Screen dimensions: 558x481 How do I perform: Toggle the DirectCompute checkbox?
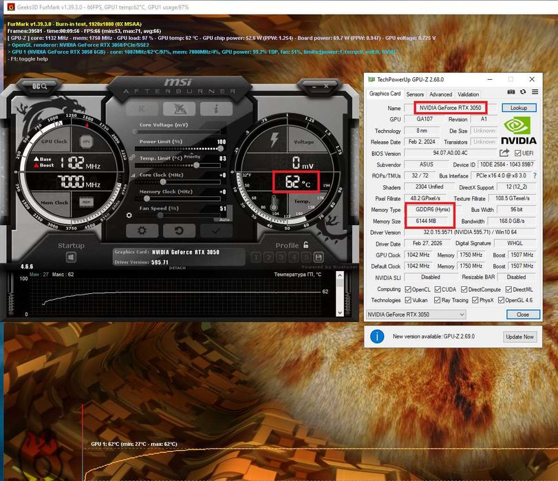click(x=464, y=290)
